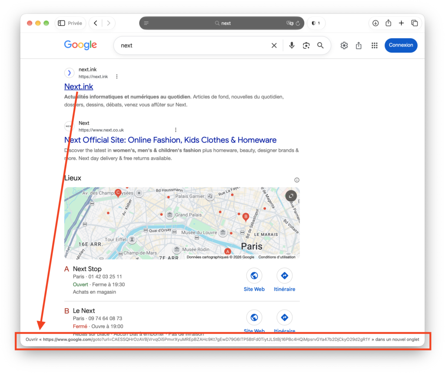Image resolution: width=445 pixels, height=373 pixels.
Task: Get Itinéraire to Next Stop
Action: [284, 280]
